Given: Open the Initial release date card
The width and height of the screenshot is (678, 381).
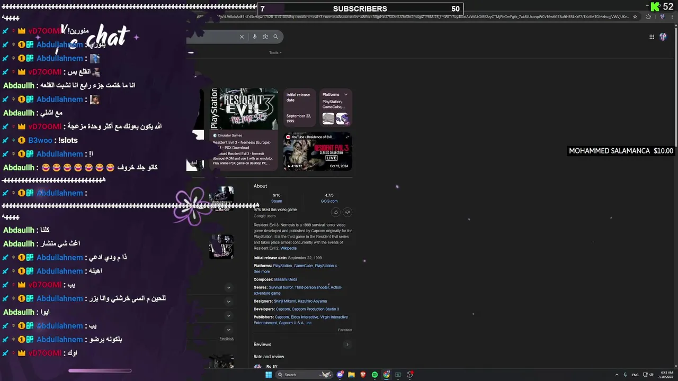Looking at the screenshot, I should pyautogui.click(x=299, y=108).
